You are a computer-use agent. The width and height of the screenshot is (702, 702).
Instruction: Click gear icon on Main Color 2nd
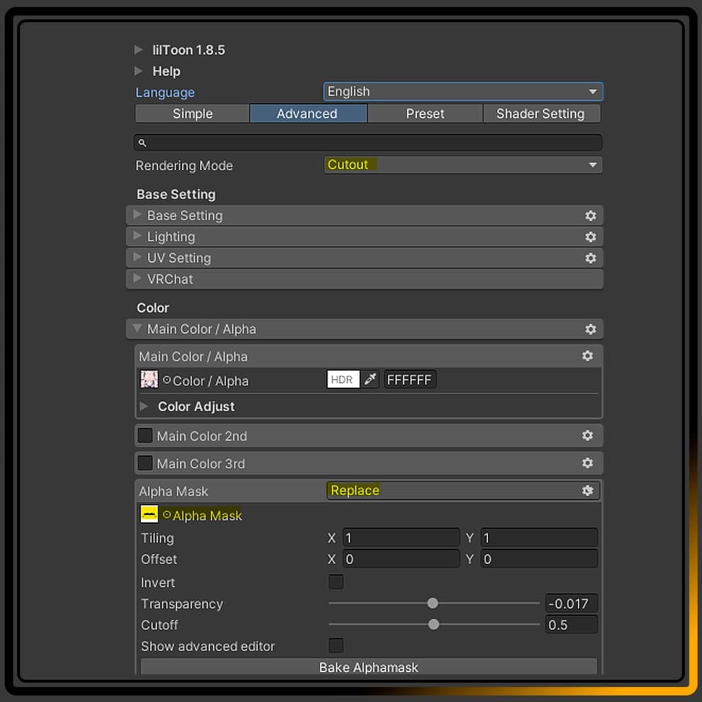(588, 435)
